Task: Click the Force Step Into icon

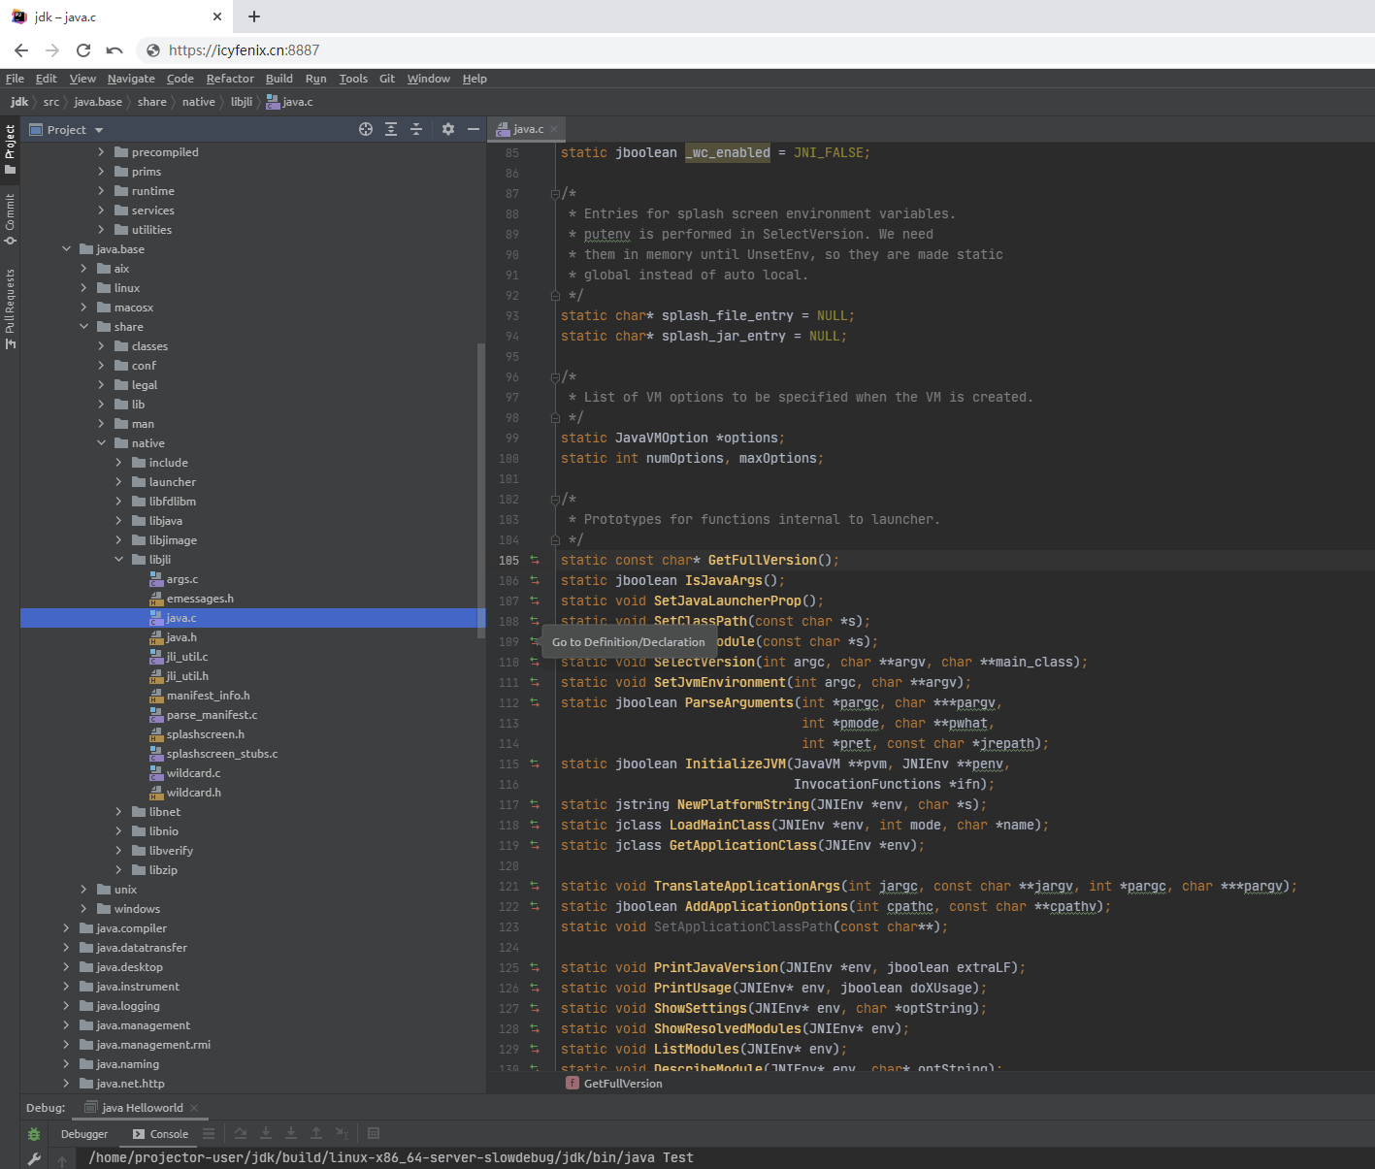Action: point(291,1133)
